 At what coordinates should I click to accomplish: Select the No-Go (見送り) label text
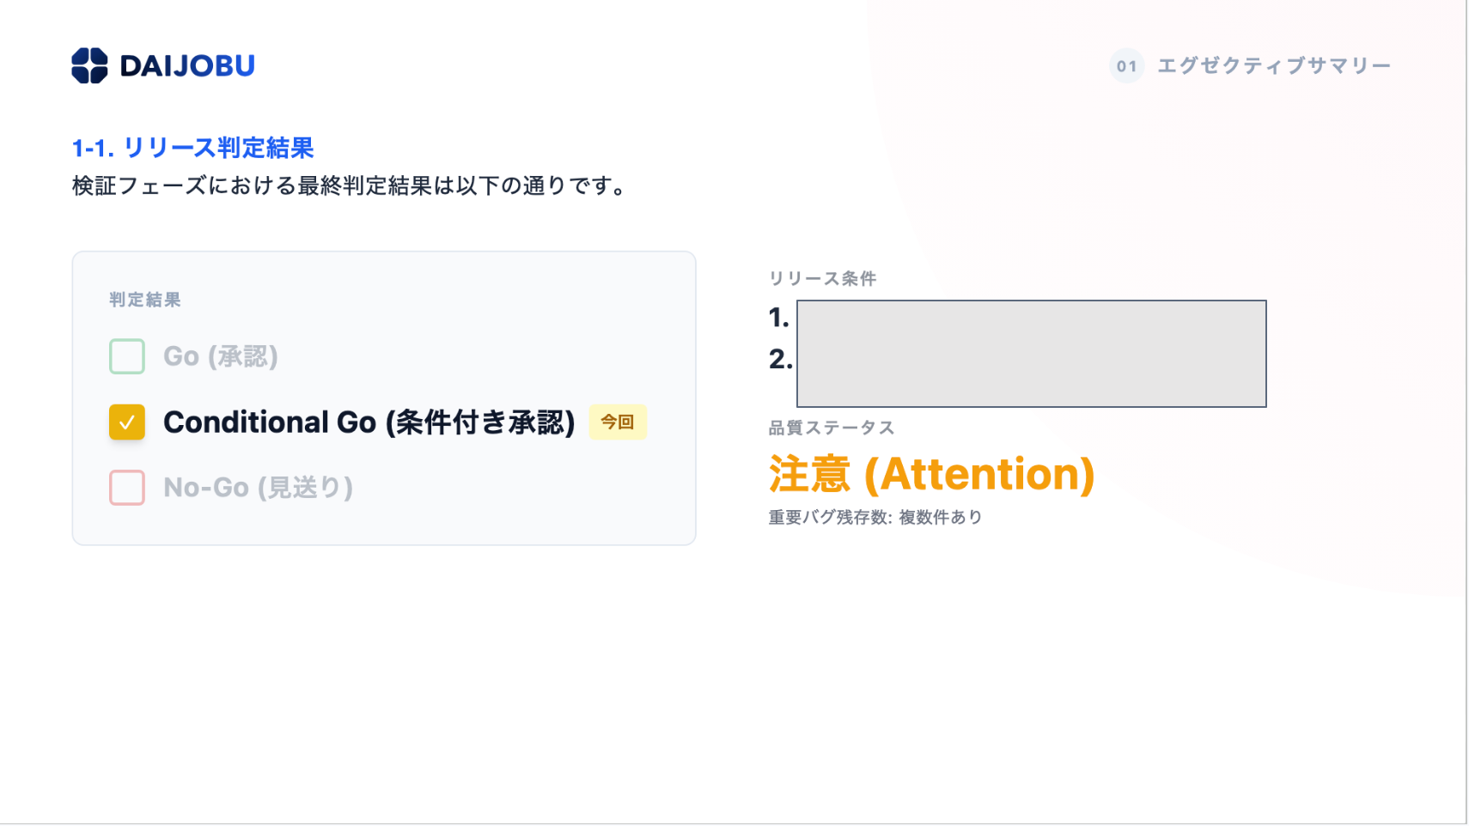258,488
